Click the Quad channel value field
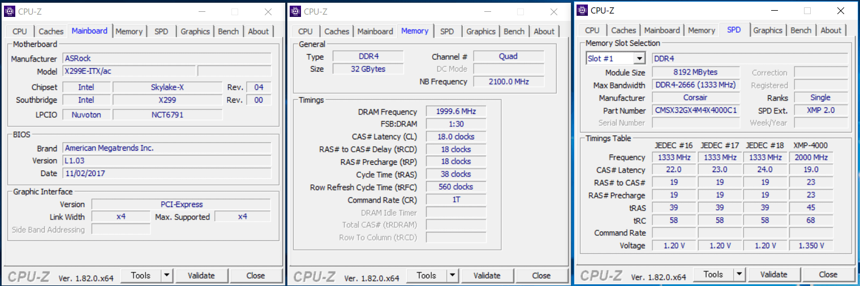Screen dimensions: 860x286 tap(509, 56)
